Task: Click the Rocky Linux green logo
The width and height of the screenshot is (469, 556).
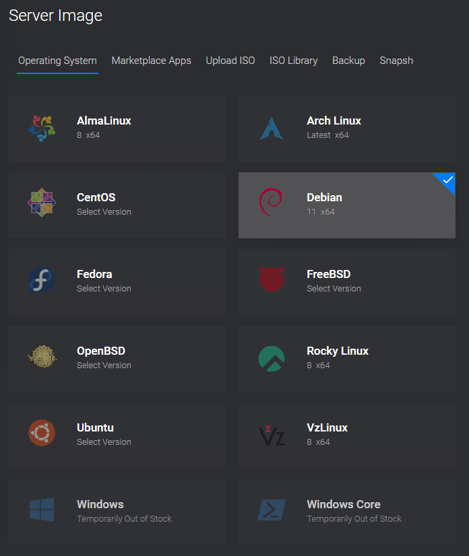Action: click(x=272, y=358)
